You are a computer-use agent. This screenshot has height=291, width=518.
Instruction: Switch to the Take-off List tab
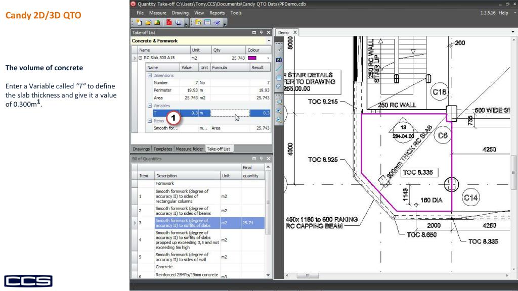[219, 149]
